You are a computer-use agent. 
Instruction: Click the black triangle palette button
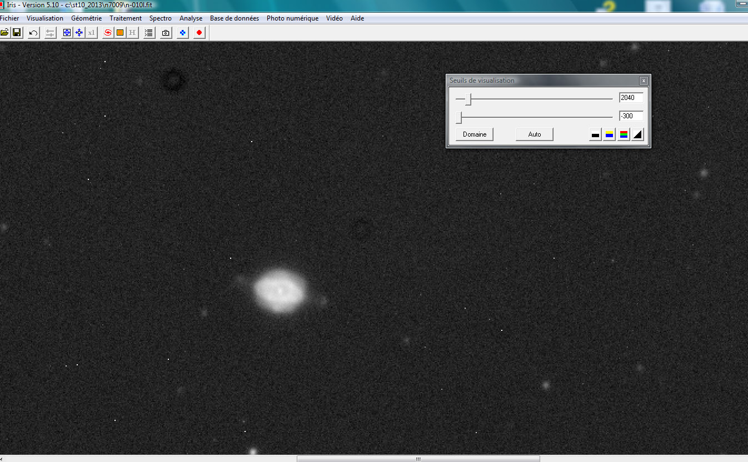637,134
